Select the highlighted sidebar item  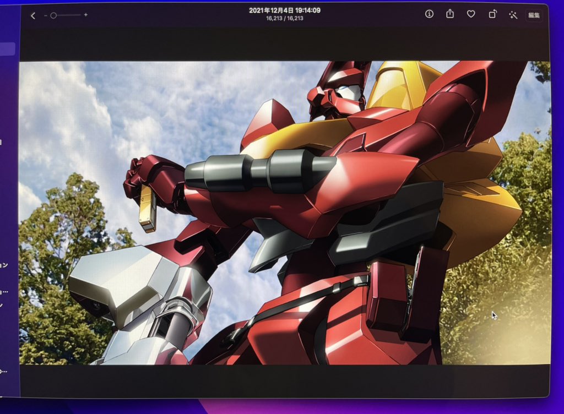coord(7,49)
